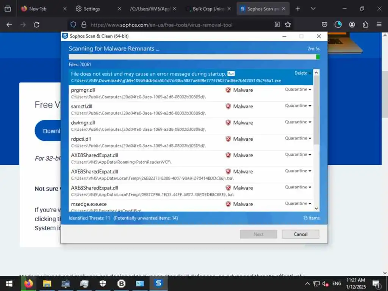Open Delete dropdown on the highlighted missing file row
The width and height of the screenshot is (388, 291).
tap(303, 73)
